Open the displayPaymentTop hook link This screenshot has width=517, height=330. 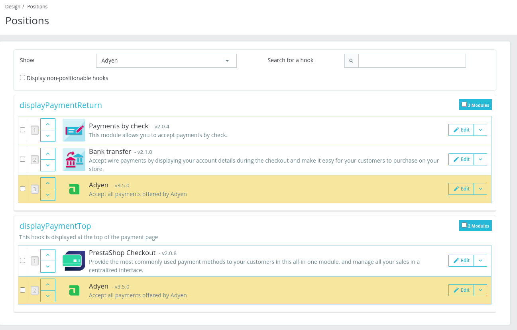[55, 226]
